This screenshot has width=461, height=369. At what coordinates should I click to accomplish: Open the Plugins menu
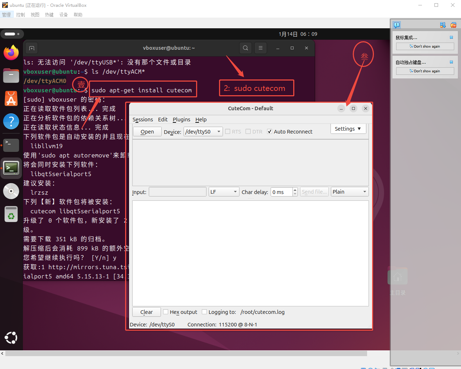point(181,120)
